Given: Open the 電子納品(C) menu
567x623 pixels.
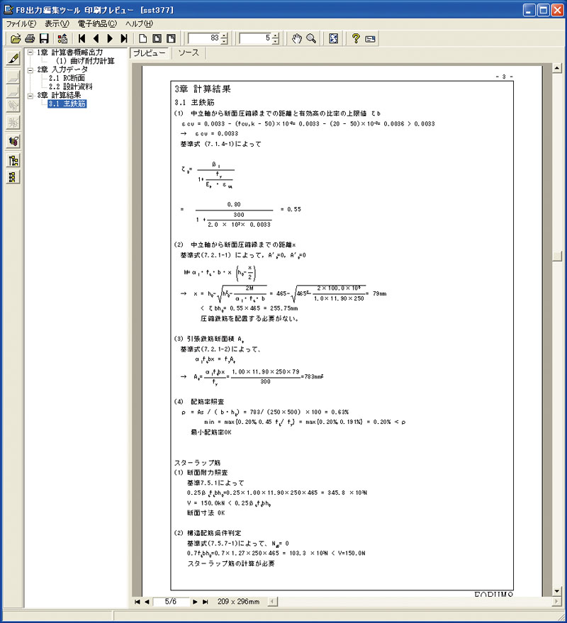Looking at the screenshot, I should (98, 24).
